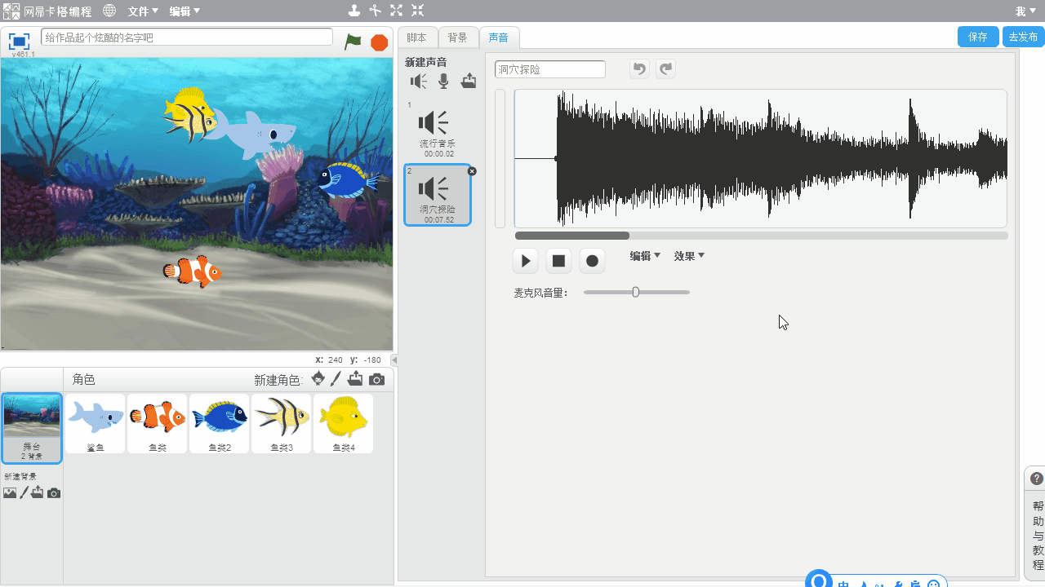This screenshot has width=1045, height=587.
Task: Choose a sound from the library speaker icon
Action: click(x=419, y=81)
